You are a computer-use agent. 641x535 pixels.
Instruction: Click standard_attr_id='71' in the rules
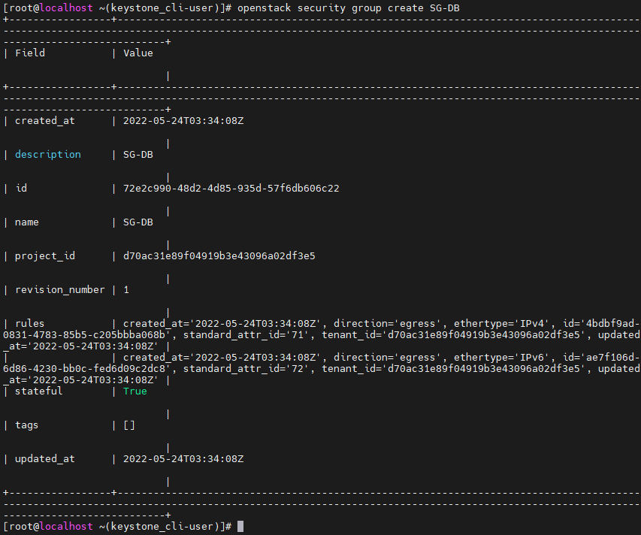tap(246, 335)
